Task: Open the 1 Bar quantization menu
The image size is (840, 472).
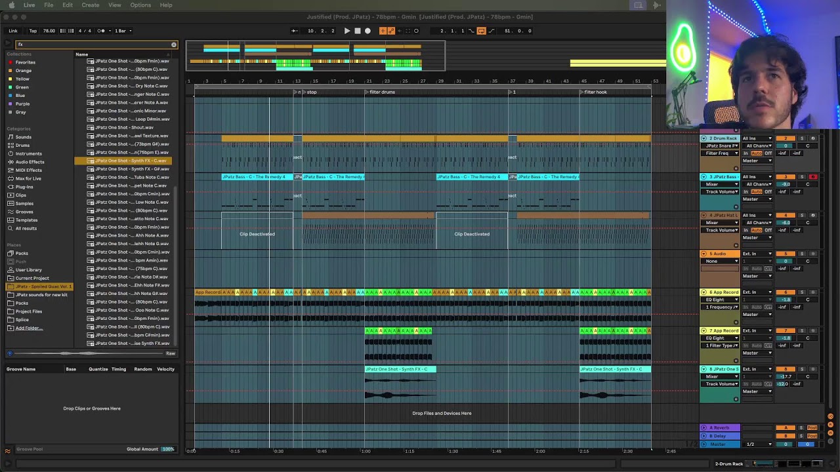Action: pyautogui.click(x=122, y=31)
